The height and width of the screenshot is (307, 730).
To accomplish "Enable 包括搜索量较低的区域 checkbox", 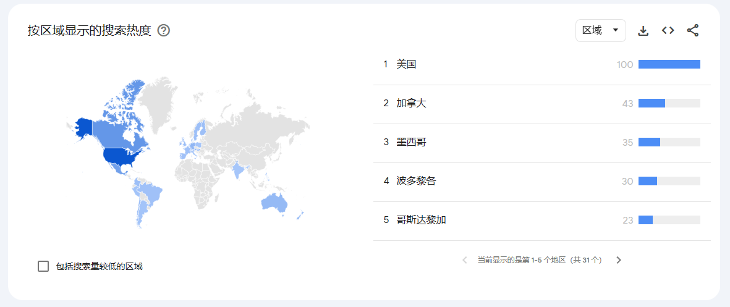I will 43,266.
